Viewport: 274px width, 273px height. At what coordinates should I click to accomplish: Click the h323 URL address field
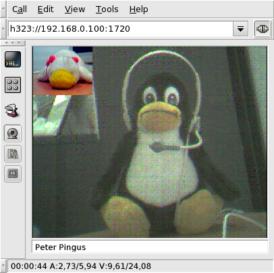click(121, 29)
